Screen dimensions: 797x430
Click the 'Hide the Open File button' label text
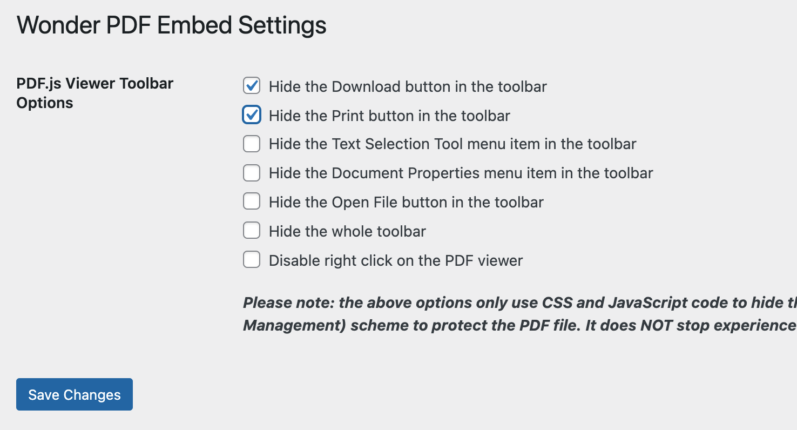click(406, 203)
